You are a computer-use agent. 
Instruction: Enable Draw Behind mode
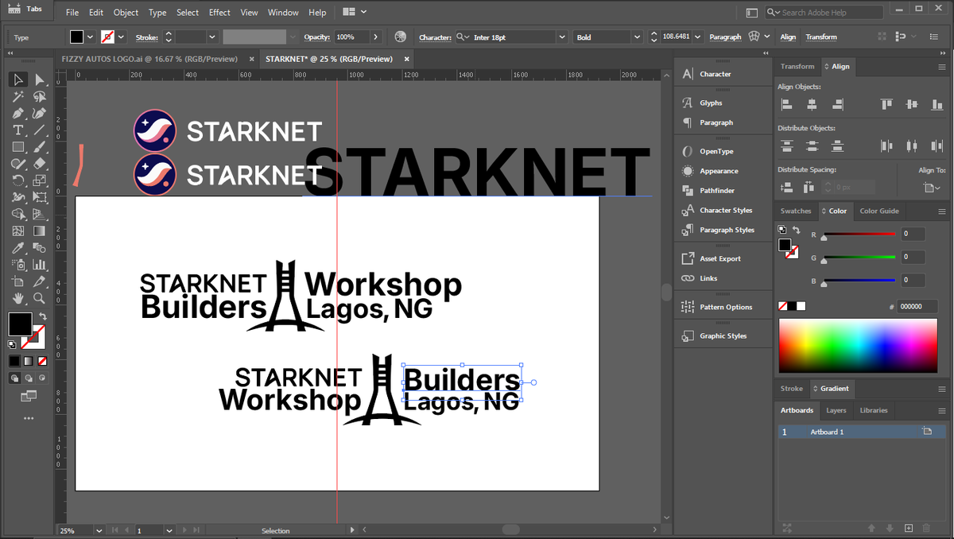pyautogui.click(x=28, y=378)
